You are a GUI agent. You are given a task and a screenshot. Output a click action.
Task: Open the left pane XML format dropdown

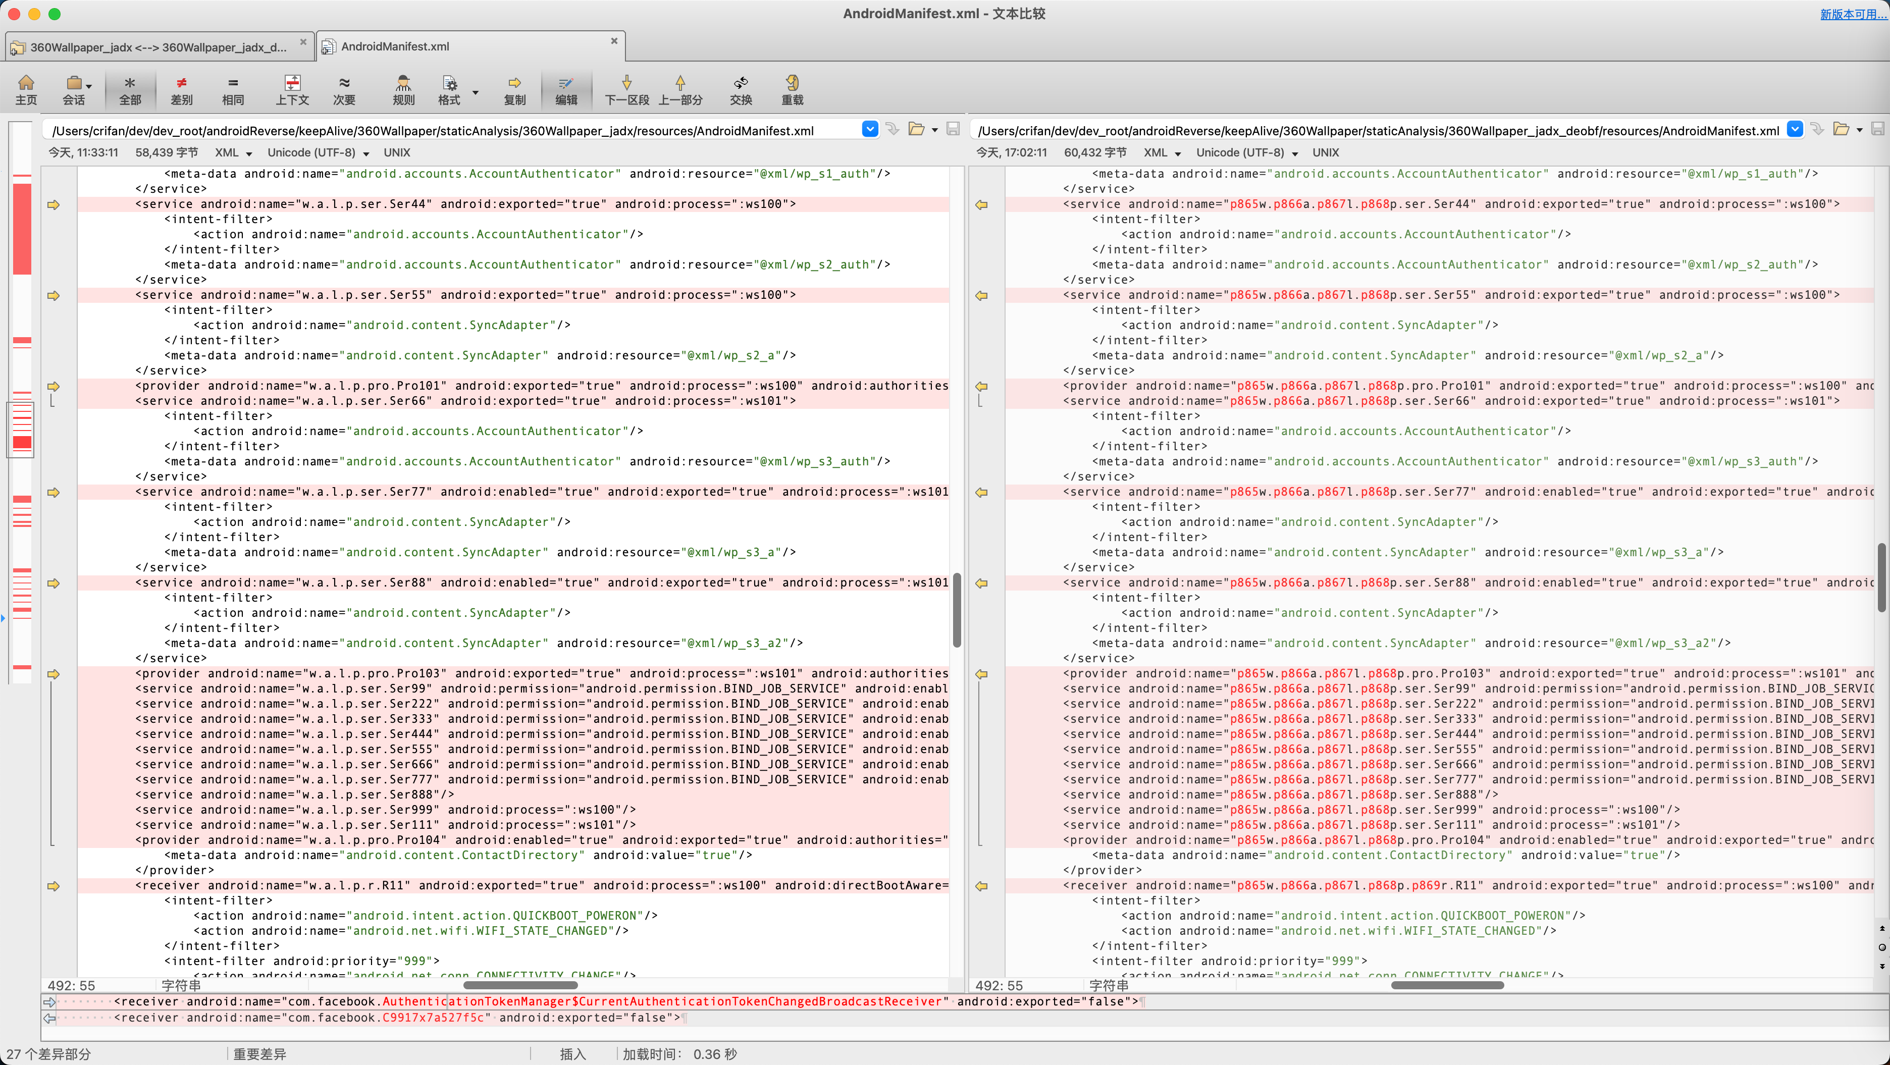(x=233, y=152)
